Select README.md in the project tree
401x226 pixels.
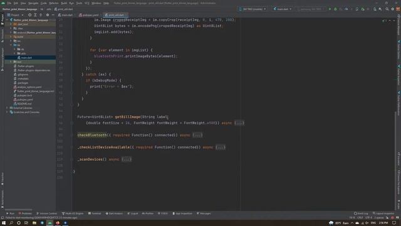[x=24, y=104]
